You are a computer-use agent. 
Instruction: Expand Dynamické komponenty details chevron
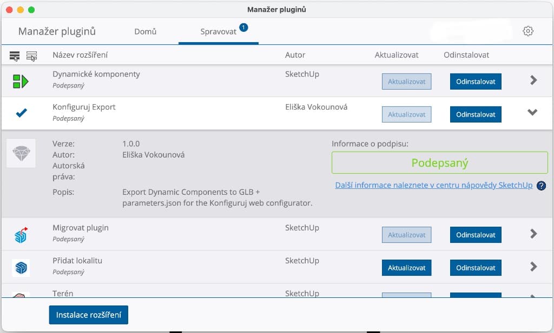click(533, 80)
